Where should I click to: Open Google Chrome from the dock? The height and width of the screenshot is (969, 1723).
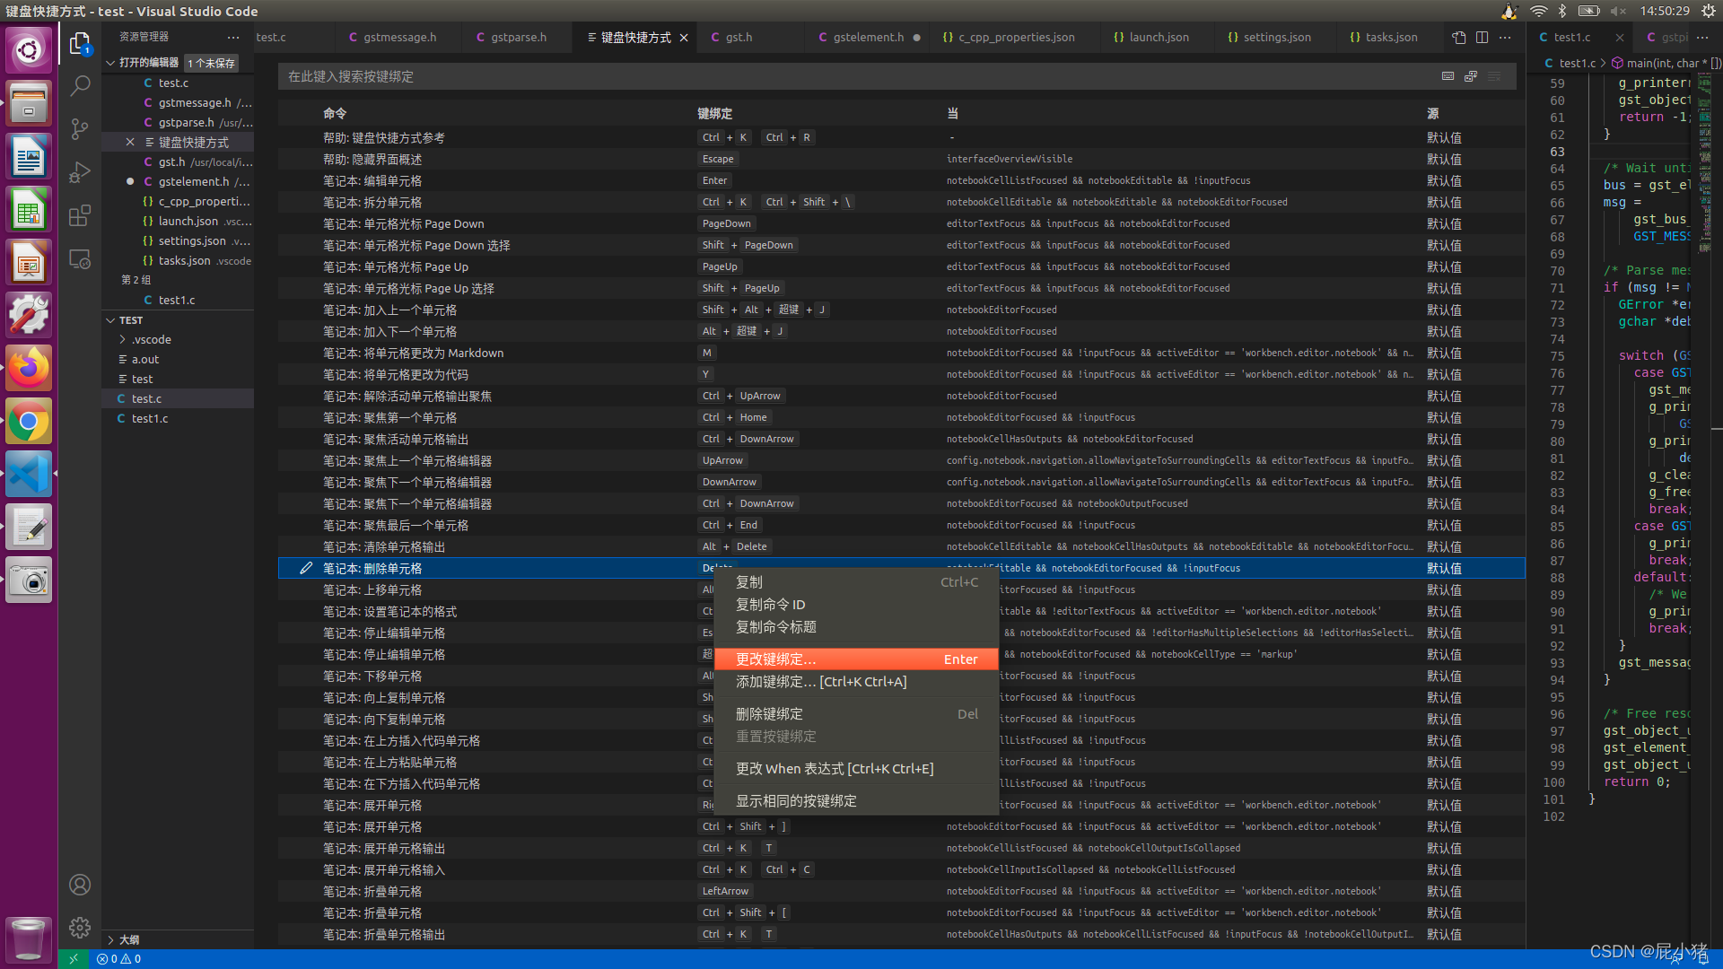click(29, 421)
